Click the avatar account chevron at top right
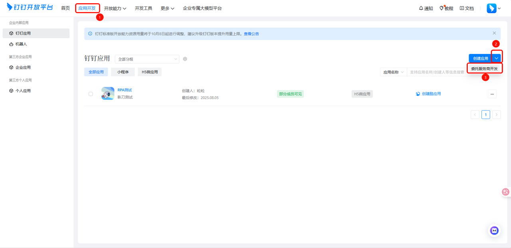 pos(498,8)
